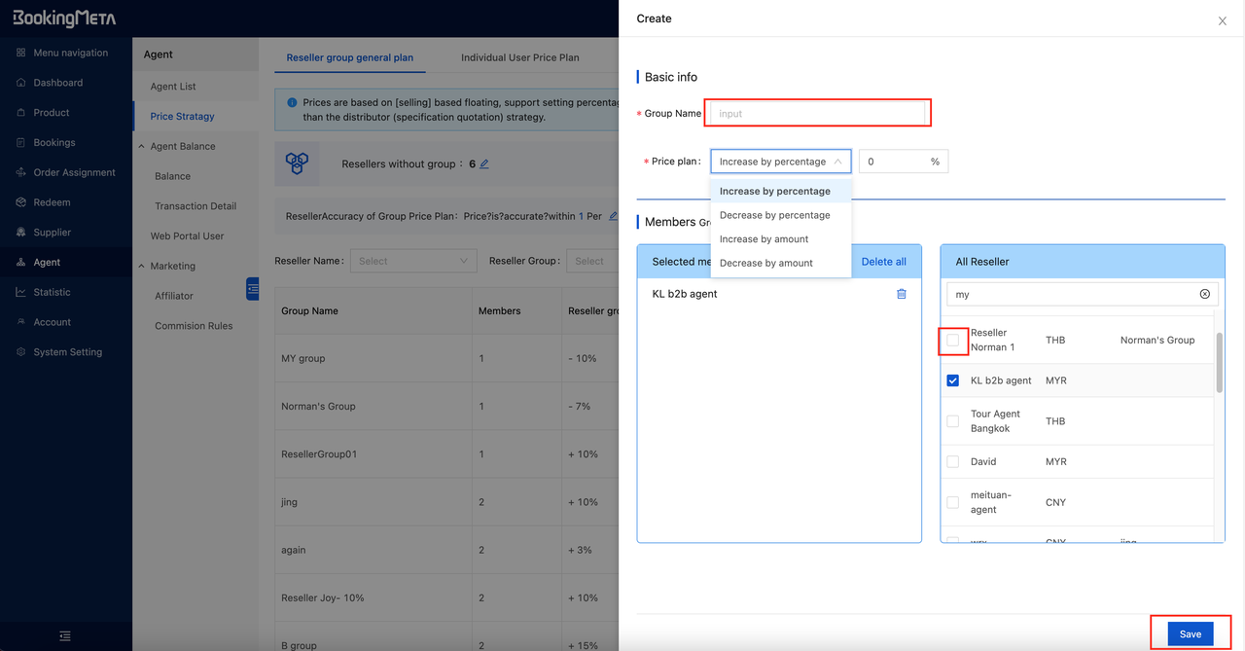1245x651 pixels.
Task: Uncheck the KL b2b agent checkbox
Action: (x=953, y=380)
